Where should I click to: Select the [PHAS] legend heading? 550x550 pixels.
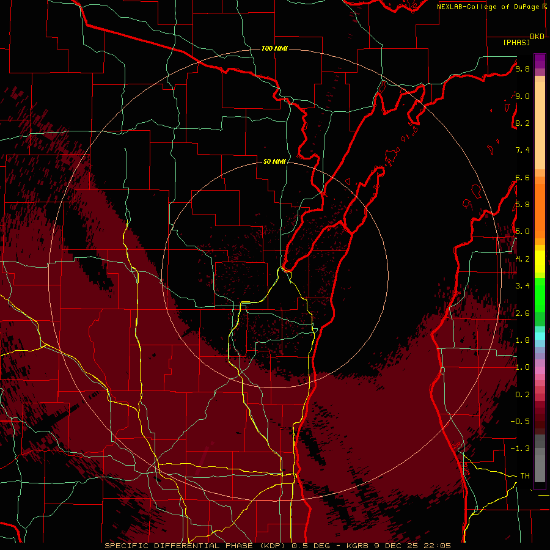[516, 42]
